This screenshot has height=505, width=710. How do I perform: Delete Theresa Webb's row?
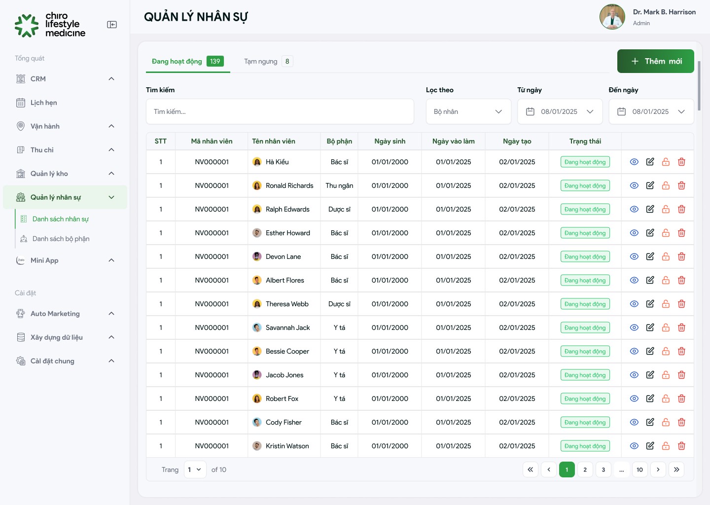pos(681,304)
